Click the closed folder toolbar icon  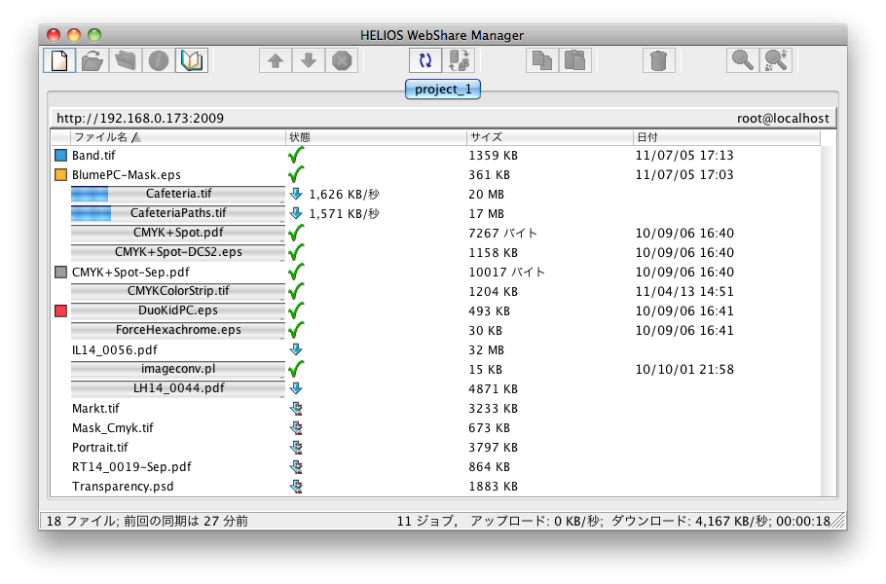[x=126, y=60]
